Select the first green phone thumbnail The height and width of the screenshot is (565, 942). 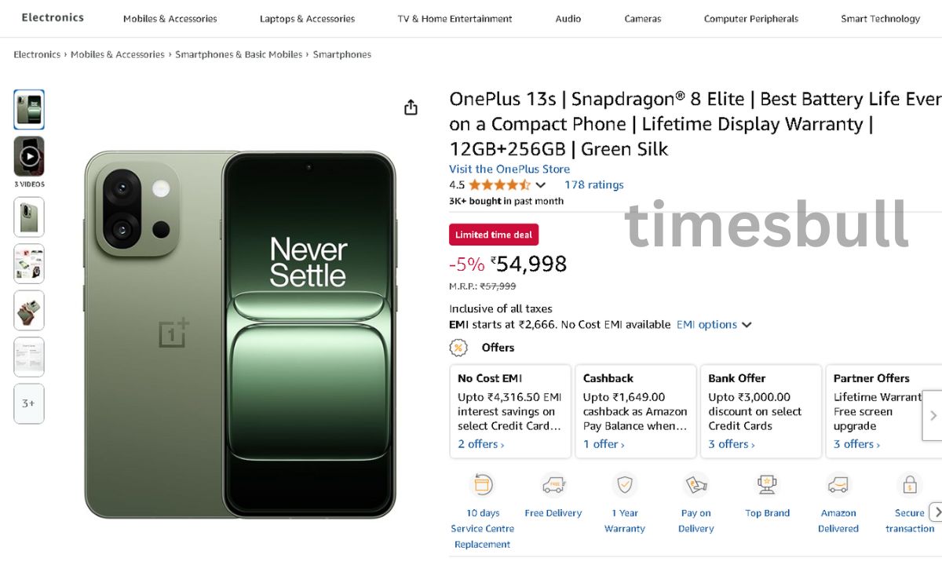pyautogui.click(x=29, y=109)
